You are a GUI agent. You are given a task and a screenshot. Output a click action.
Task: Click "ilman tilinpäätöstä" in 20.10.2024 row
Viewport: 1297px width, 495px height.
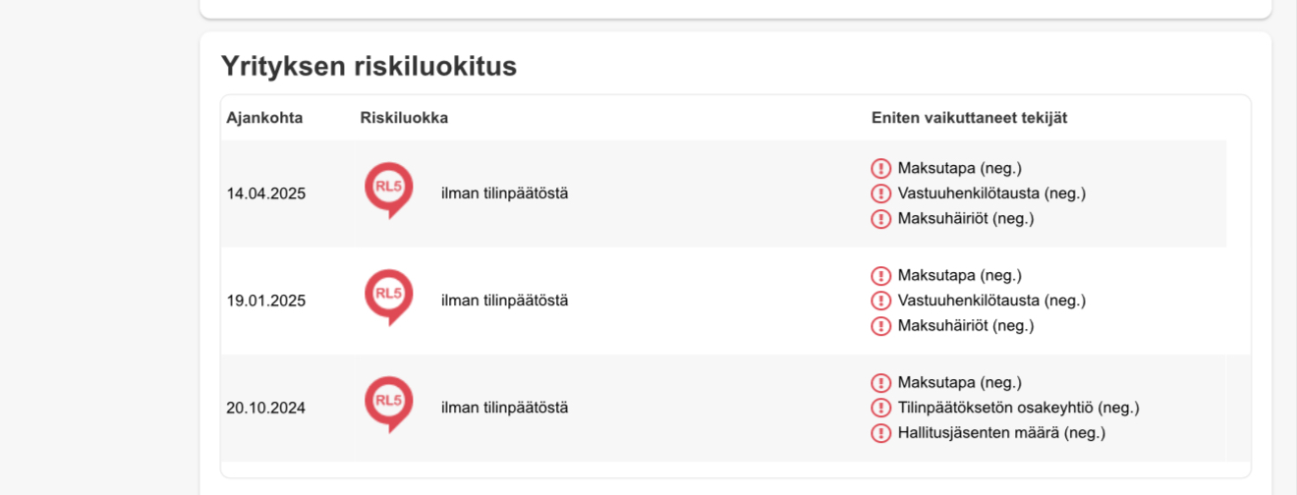pyautogui.click(x=504, y=408)
